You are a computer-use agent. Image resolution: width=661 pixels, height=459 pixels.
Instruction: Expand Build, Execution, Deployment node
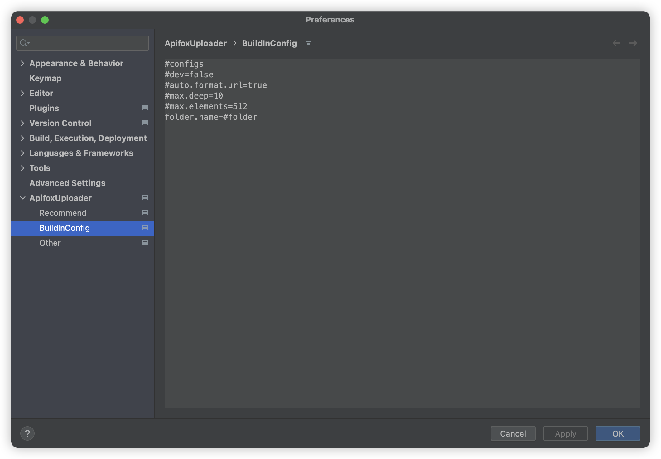click(x=22, y=138)
